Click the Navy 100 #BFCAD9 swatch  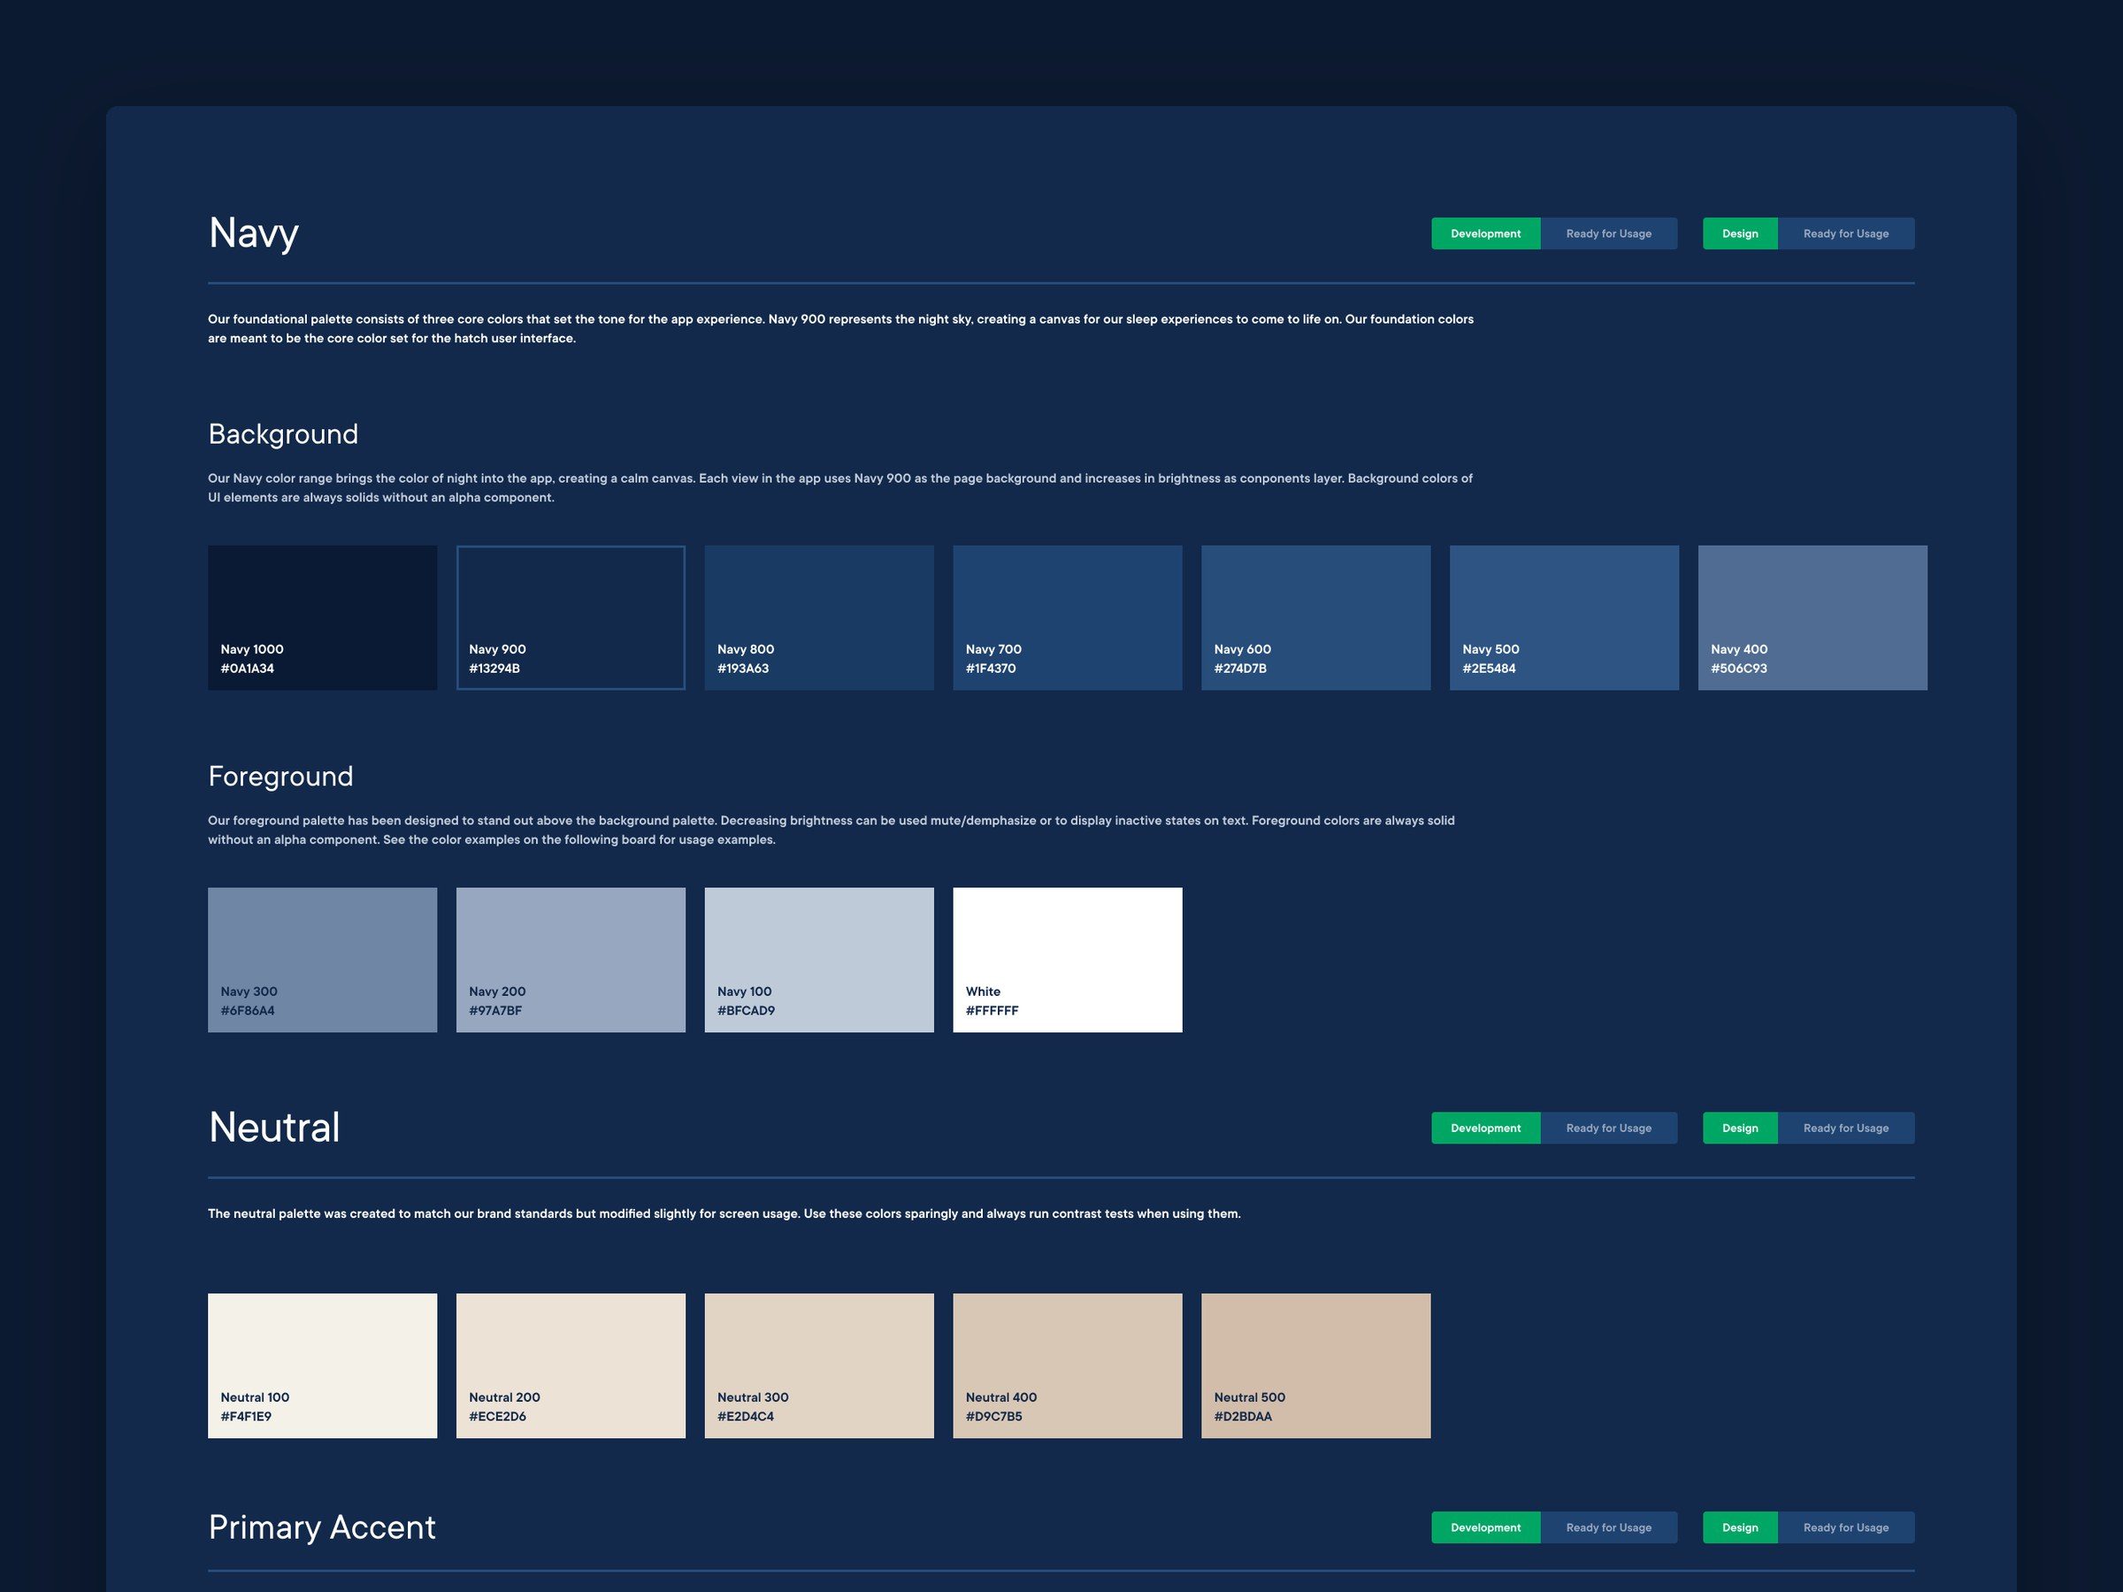click(818, 960)
